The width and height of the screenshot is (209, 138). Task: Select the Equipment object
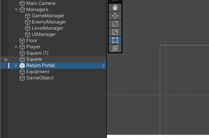(x=38, y=72)
